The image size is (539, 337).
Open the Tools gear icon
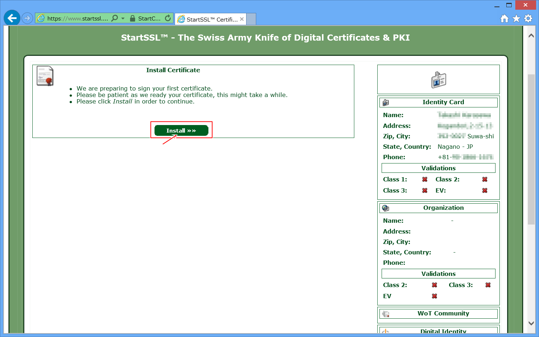click(x=528, y=18)
